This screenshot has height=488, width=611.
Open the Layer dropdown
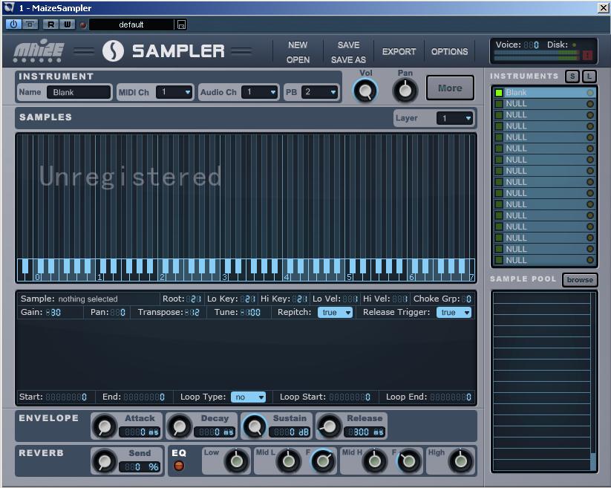tap(454, 118)
